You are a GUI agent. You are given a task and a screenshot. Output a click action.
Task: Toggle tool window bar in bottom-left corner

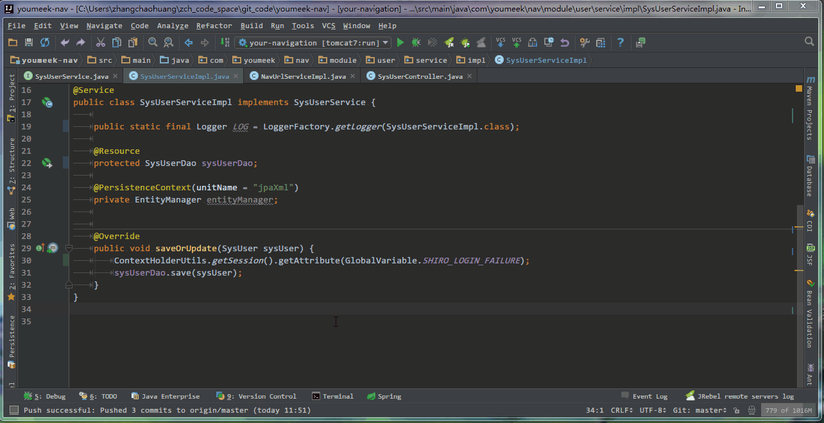[x=13, y=410]
